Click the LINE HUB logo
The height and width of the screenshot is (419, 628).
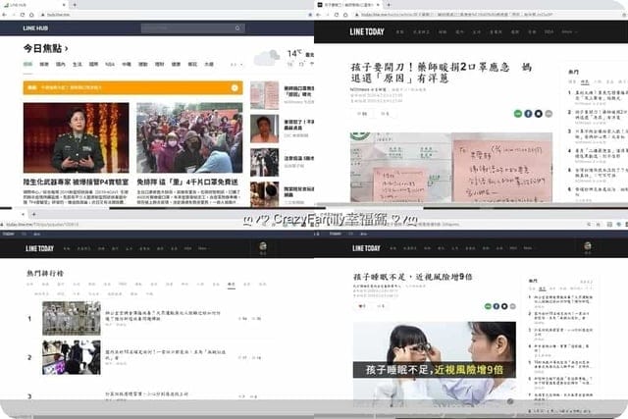coord(35,28)
